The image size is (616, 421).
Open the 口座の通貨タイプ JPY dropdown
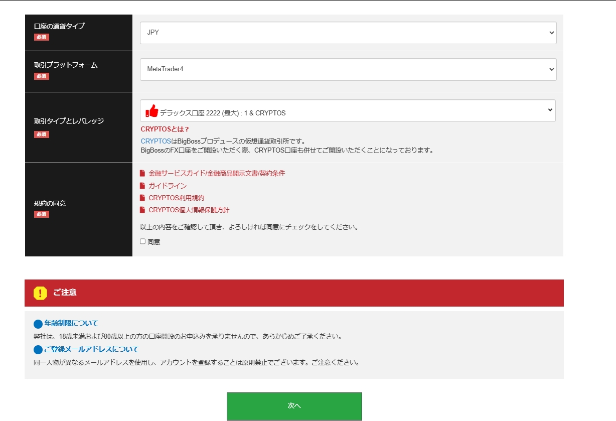(x=348, y=33)
